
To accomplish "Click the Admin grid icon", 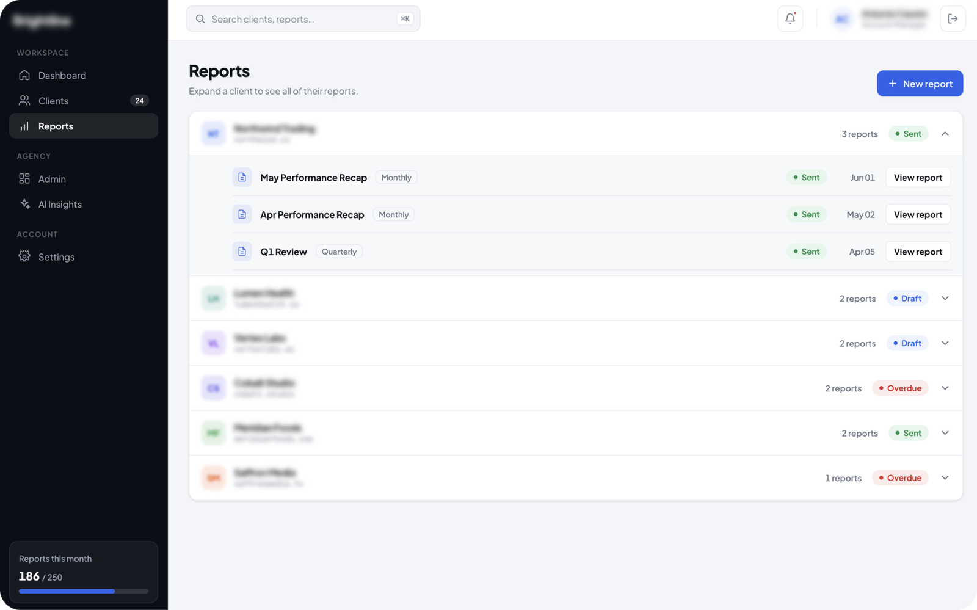I will coord(24,178).
